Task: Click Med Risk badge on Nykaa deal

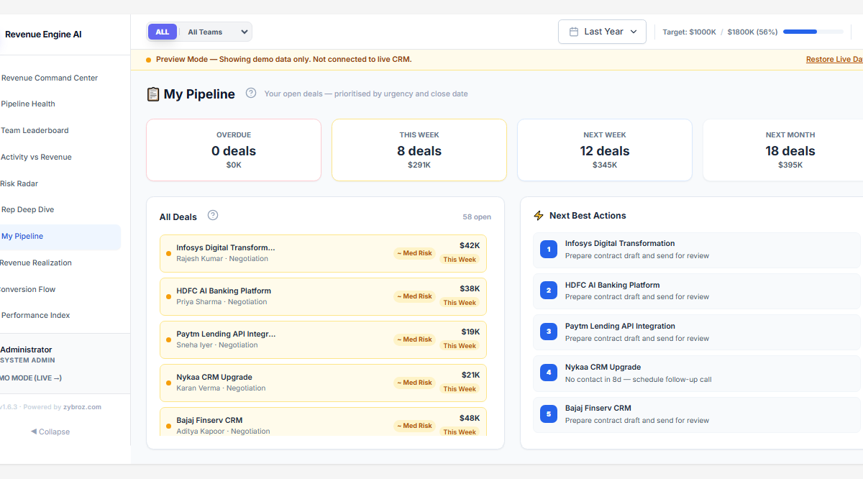Action: 415,383
